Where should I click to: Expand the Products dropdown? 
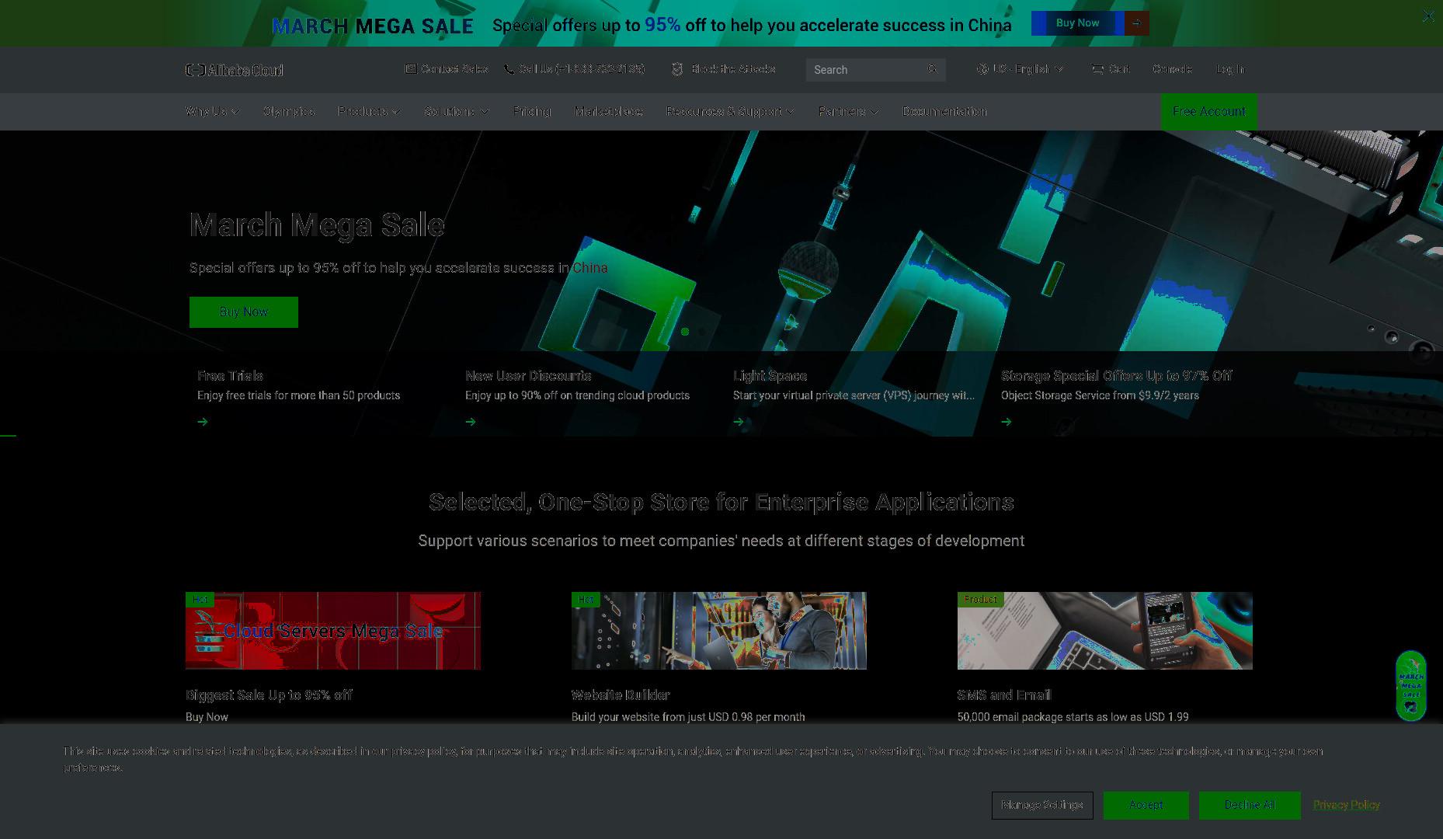click(369, 111)
